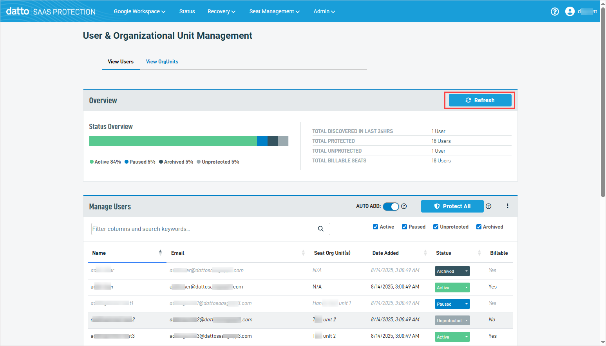Click the status overview green Active bar
The height and width of the screenshot is (346, 606).
173,141
